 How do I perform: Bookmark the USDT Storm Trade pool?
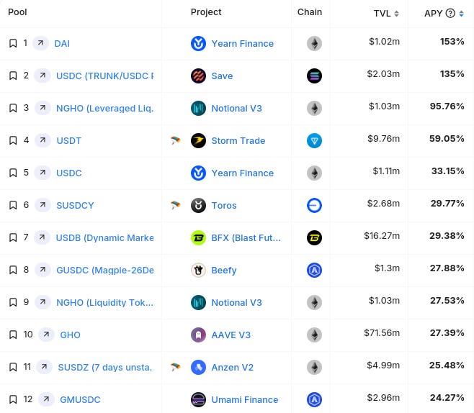pyautogui.click(x=13, y=140)
